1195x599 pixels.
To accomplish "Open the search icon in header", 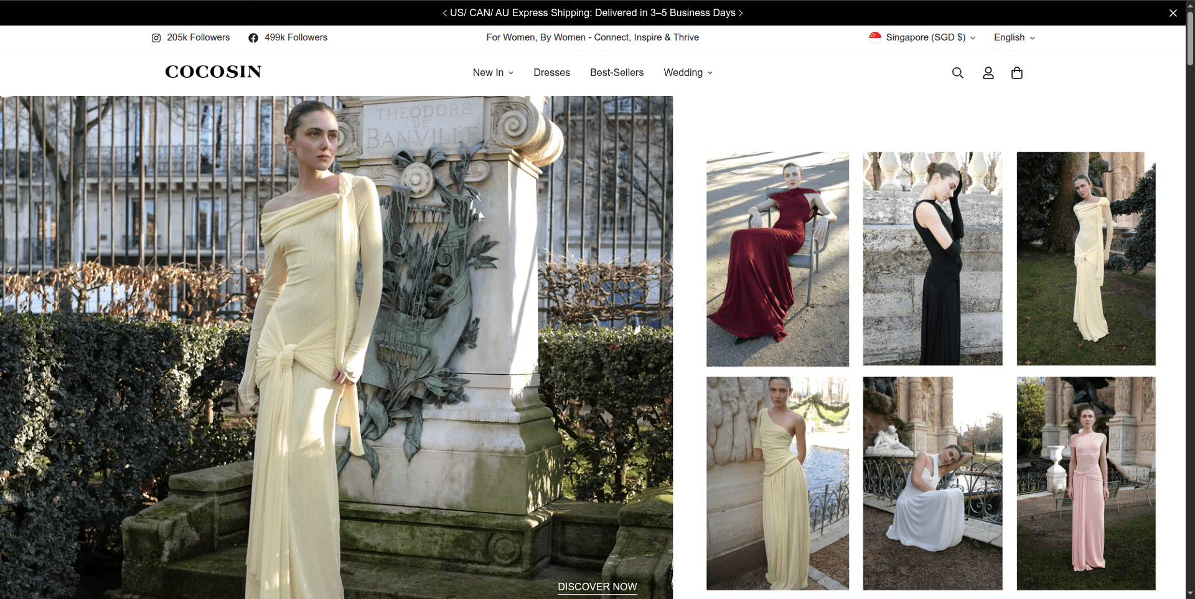I will coord(957,73).
